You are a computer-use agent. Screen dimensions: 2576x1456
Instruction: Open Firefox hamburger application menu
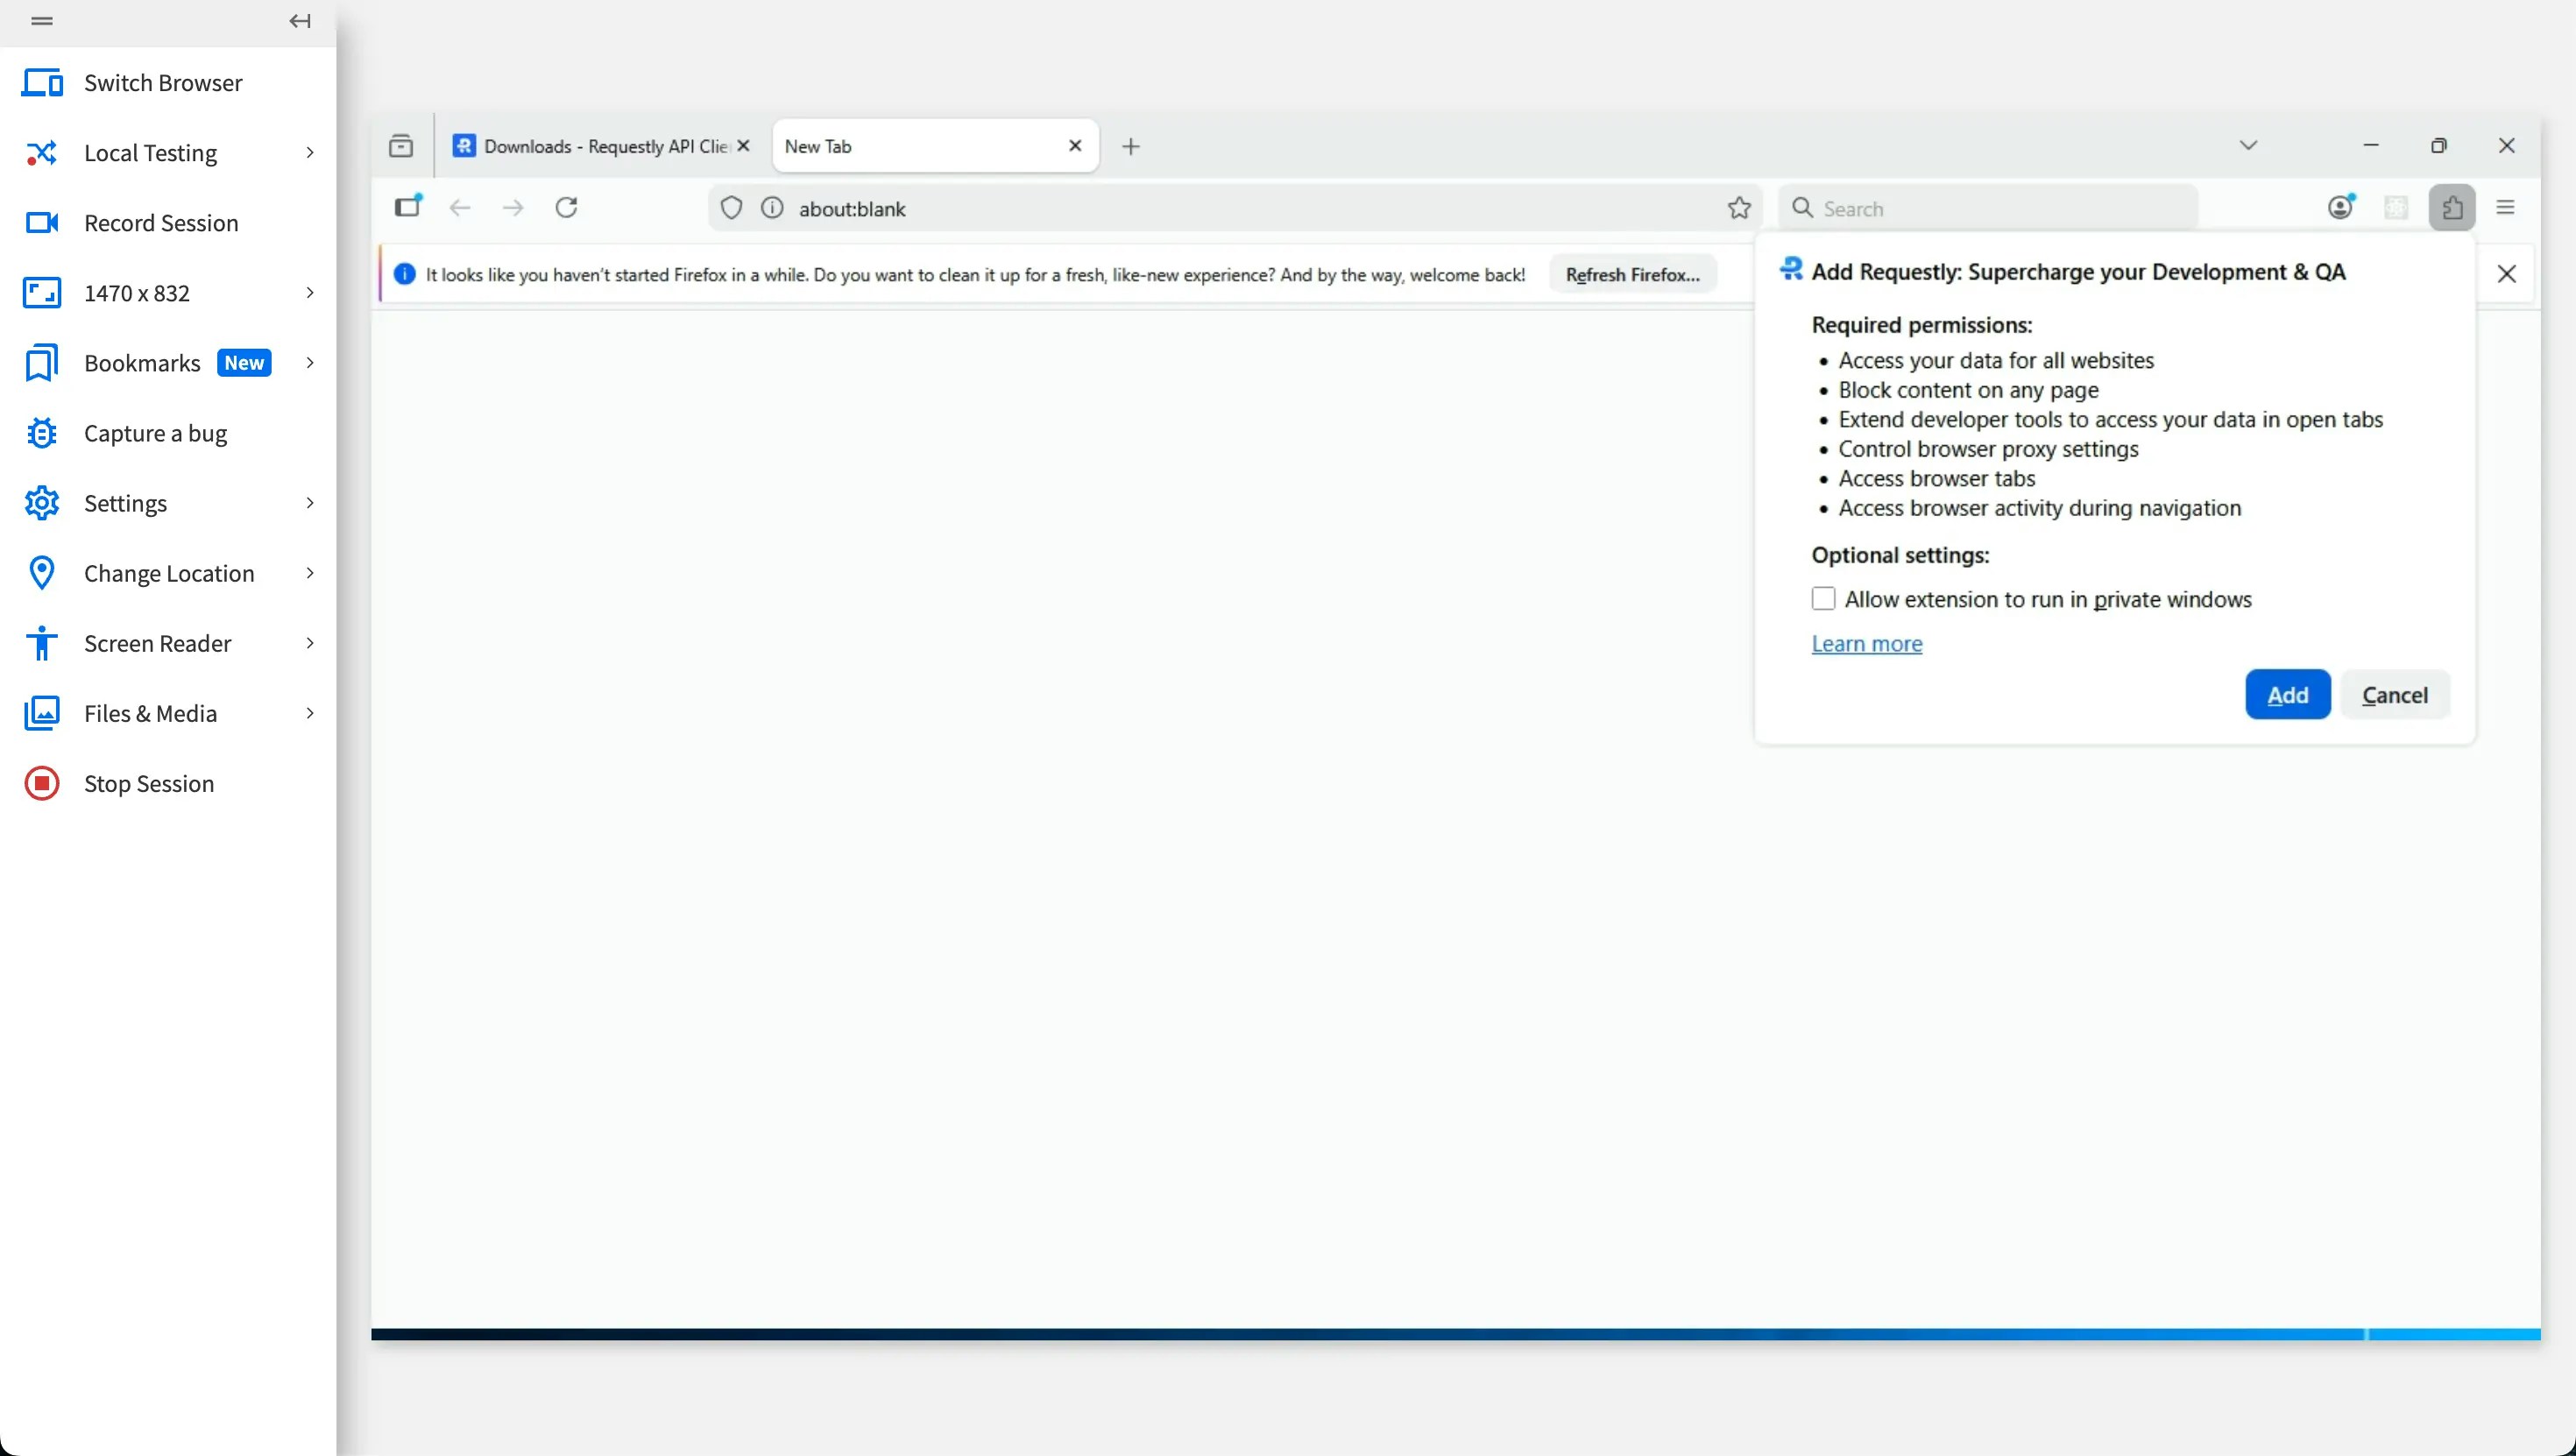point(2505,208)
